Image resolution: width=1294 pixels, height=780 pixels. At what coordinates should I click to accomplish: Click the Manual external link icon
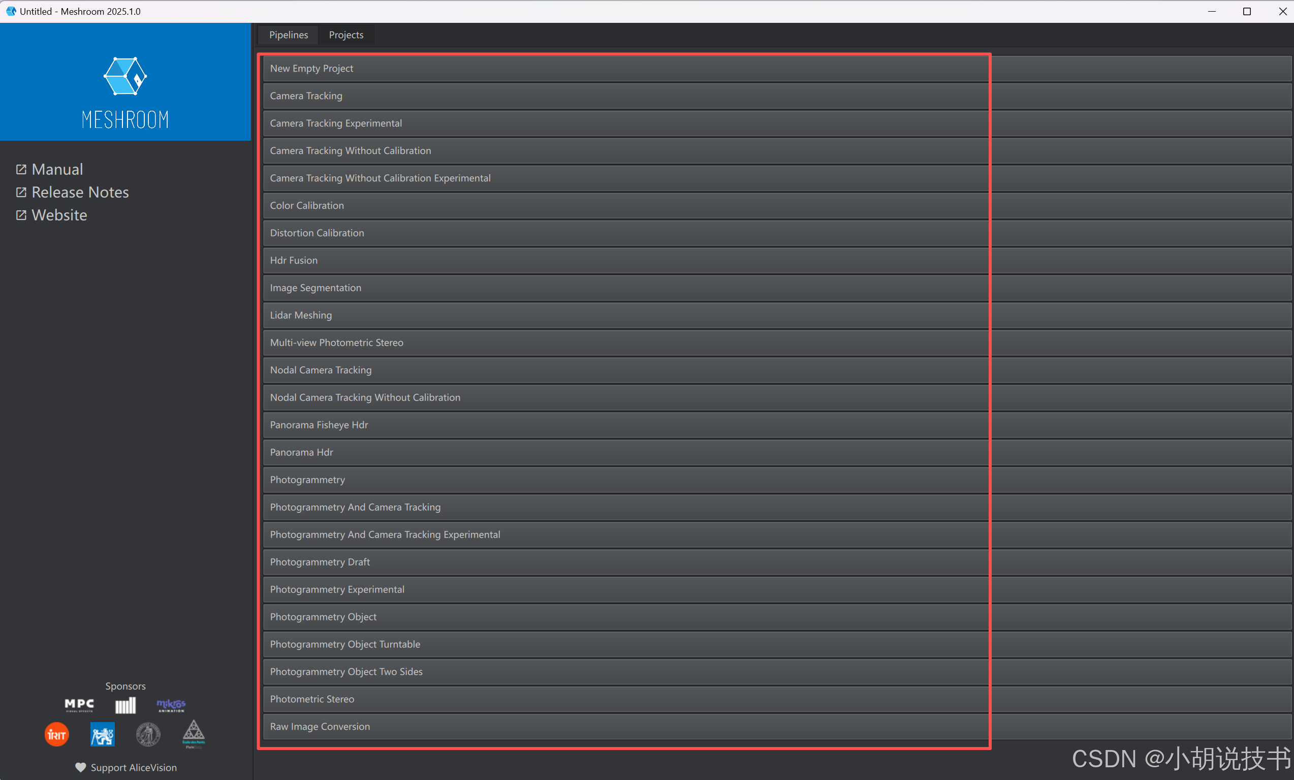coord(21,169)
